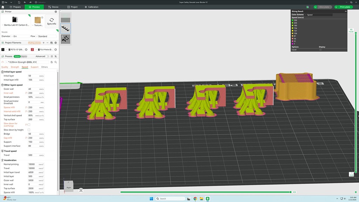Click the camera reset icon below the viewport
The height and width of the screenshot is (202, 359).
(81, 190)
